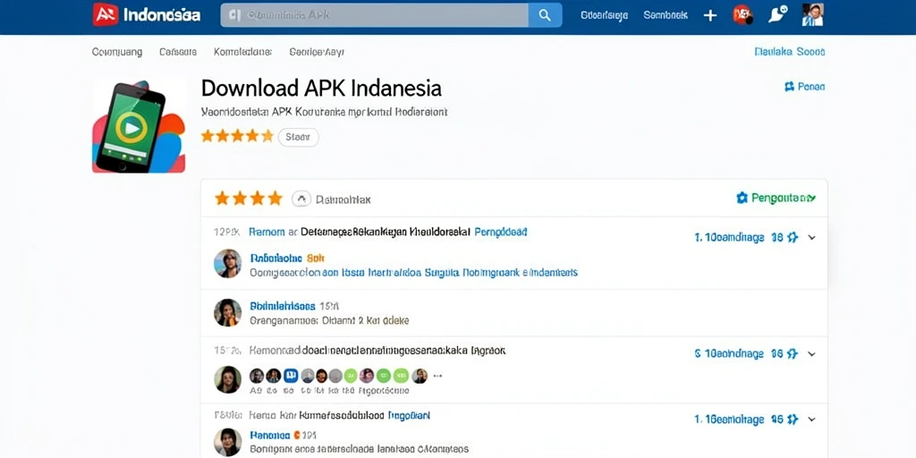
Task: Click the badge icon in Remom row
Action: pos(793,237)
